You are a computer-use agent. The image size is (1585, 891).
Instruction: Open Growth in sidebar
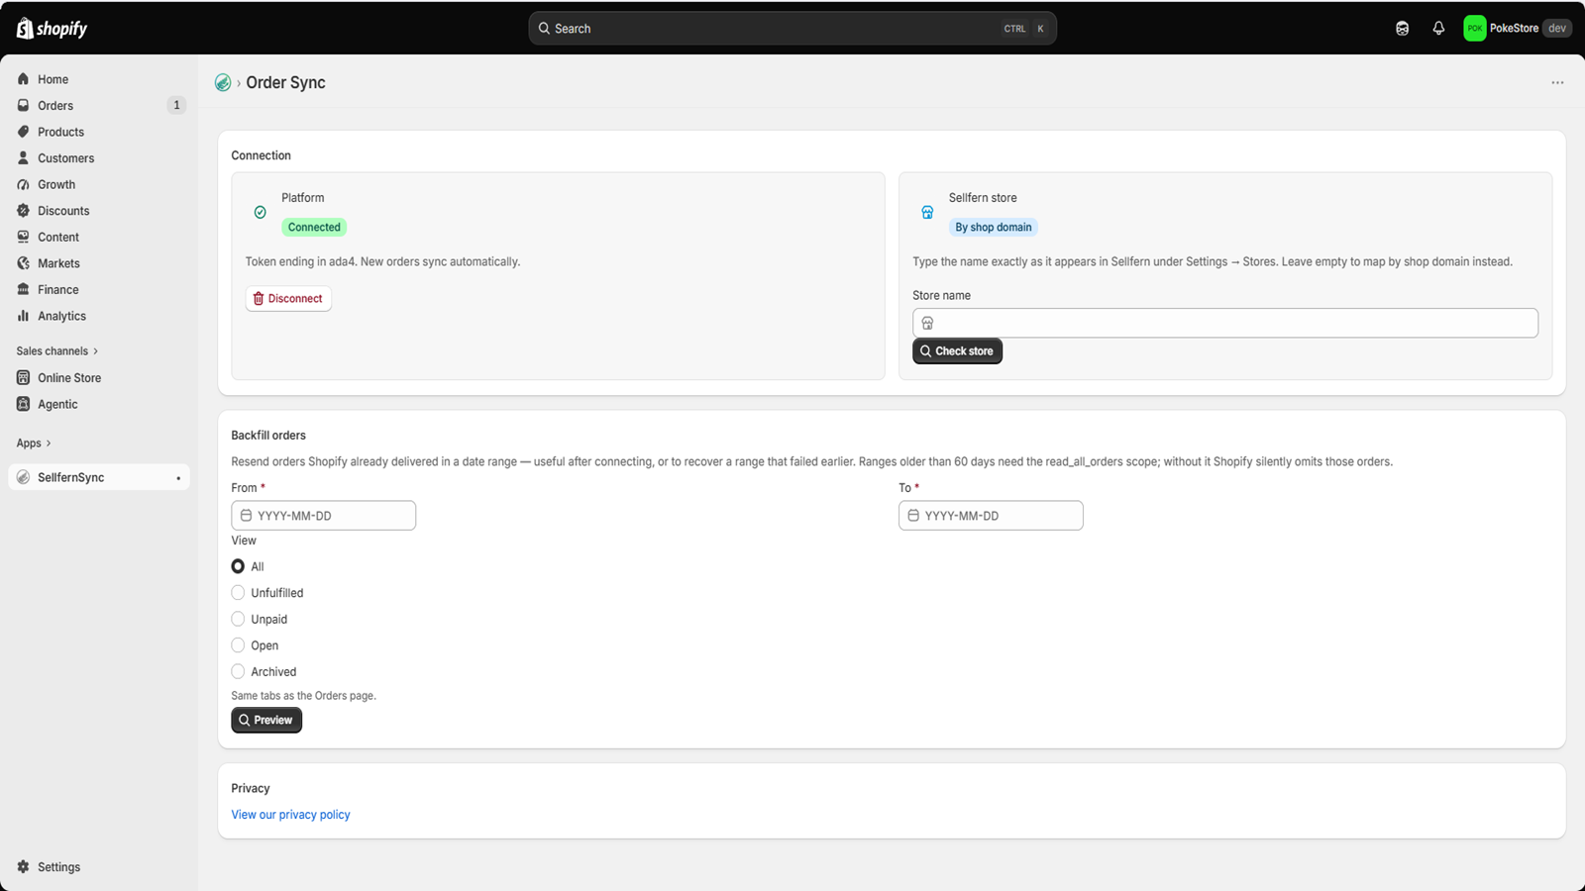click(99, 185)
